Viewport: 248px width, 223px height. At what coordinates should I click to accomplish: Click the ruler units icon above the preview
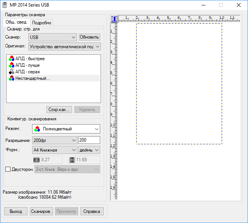click(x=114, y=19)
